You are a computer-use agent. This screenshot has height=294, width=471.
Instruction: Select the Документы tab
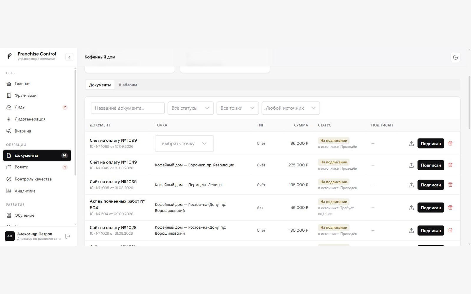pyautogui.click(x=100, y=85)
